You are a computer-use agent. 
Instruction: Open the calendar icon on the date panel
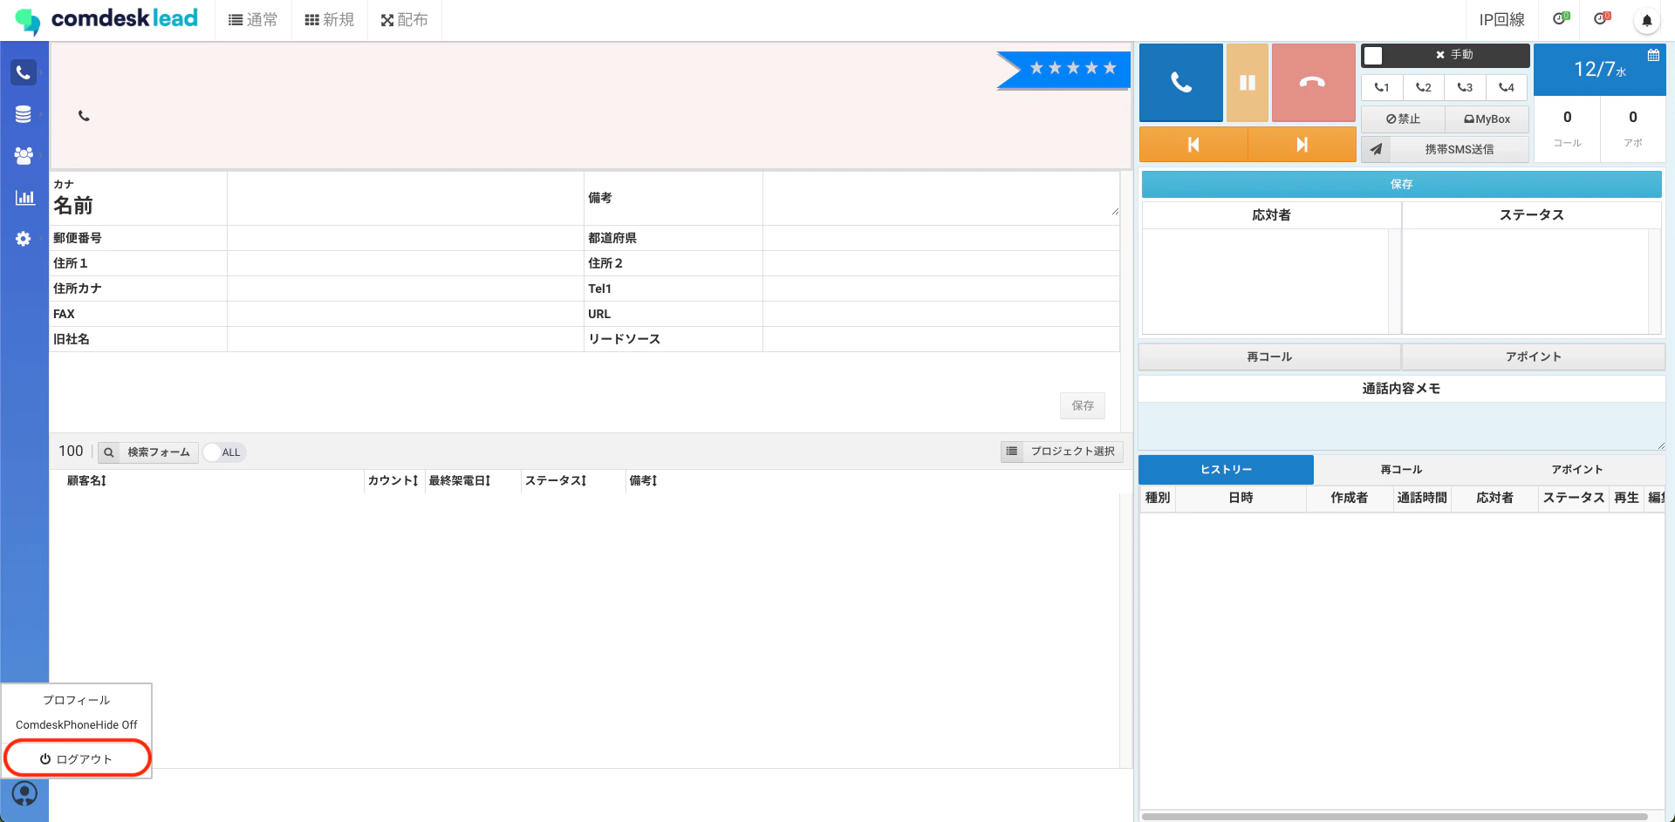coord(1653,55)
